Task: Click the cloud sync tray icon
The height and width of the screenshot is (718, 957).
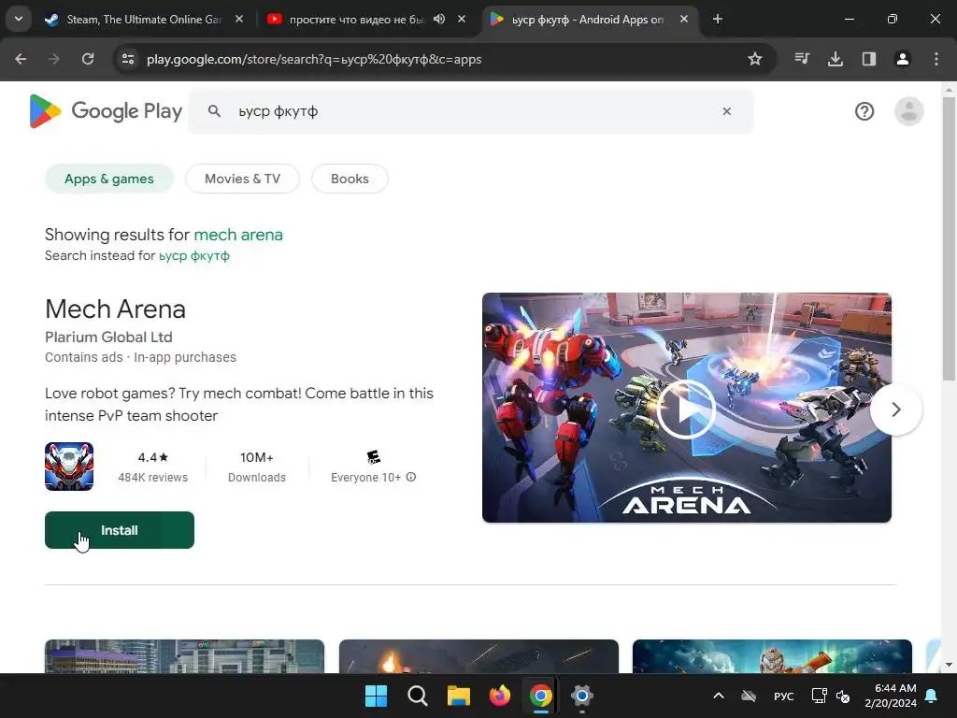Action: click(749, 696)
